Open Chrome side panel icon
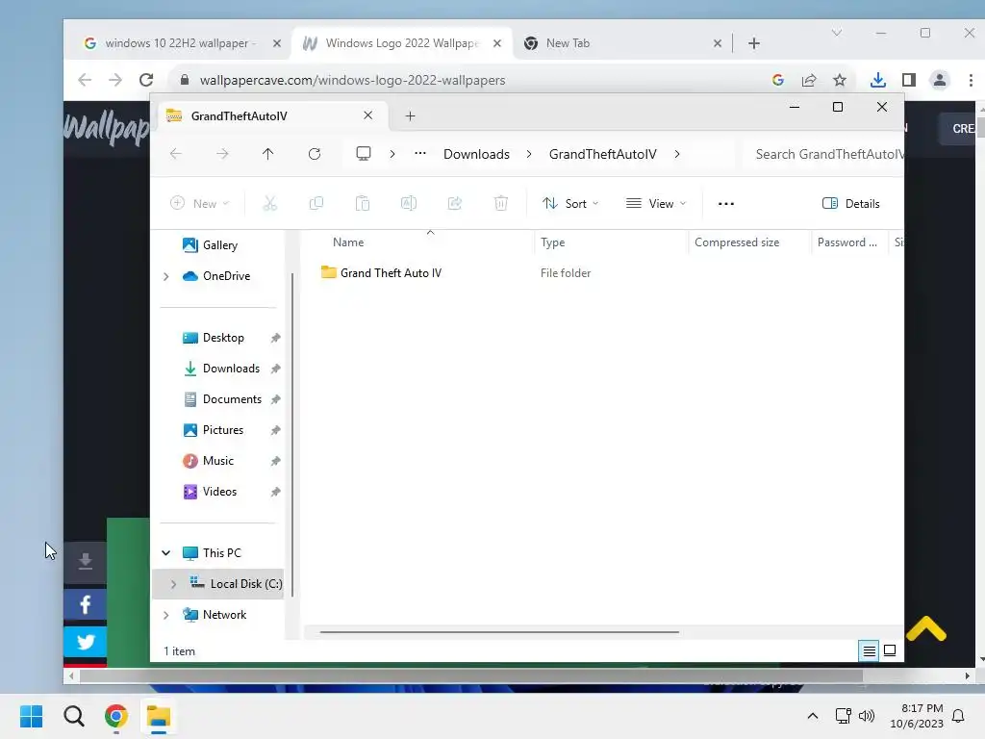The image size is (985, 739). point(908,80)
